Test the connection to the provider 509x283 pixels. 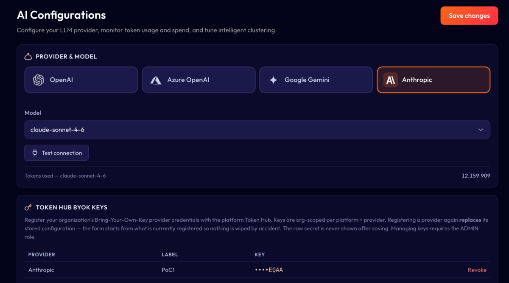click(56, 153)
